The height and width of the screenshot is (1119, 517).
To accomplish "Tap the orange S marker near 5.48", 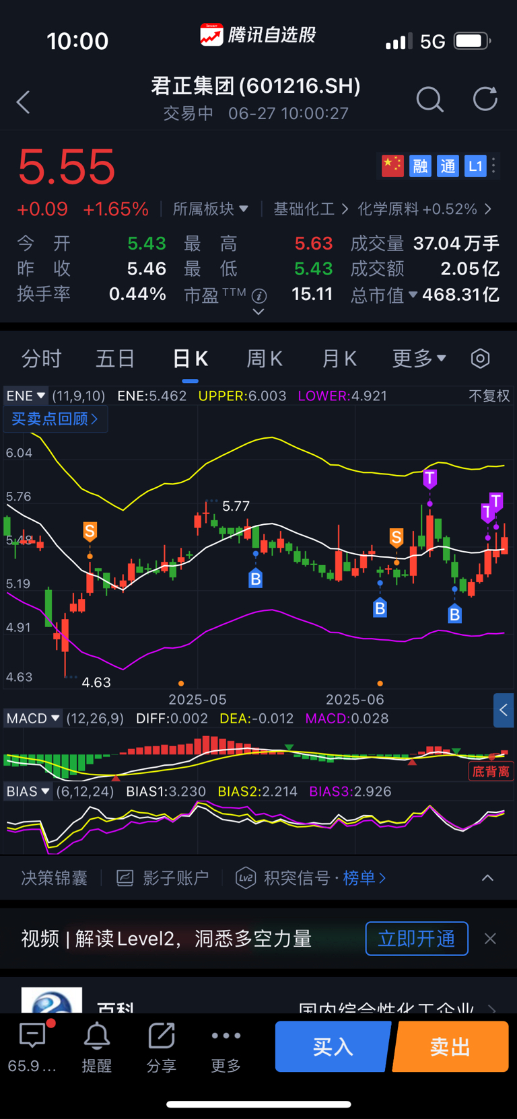I will 90,532.
